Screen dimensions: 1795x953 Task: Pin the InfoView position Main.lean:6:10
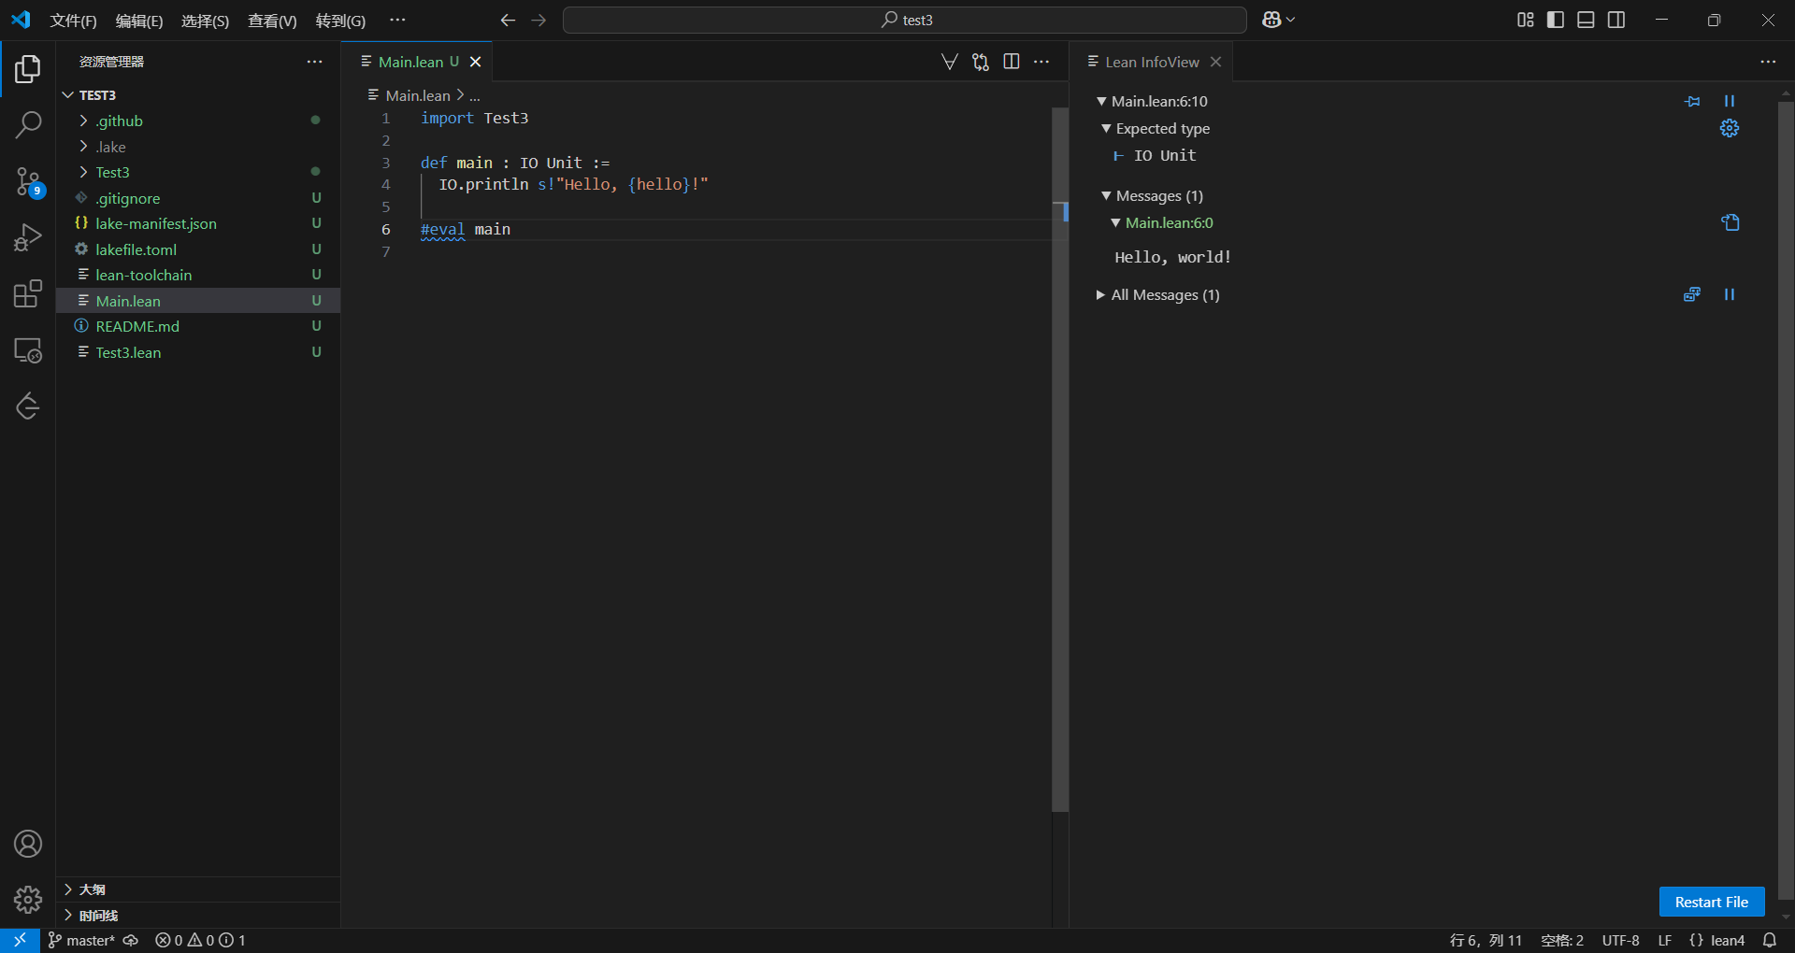click(x=1692, y=101)
